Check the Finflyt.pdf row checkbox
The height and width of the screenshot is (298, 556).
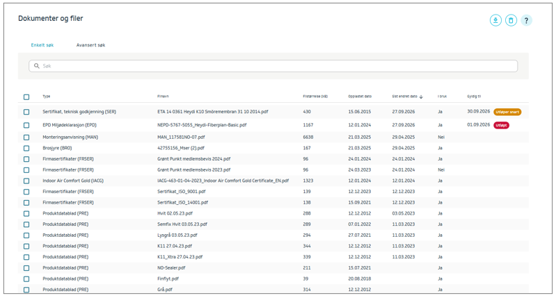click(x=26, y=279)
